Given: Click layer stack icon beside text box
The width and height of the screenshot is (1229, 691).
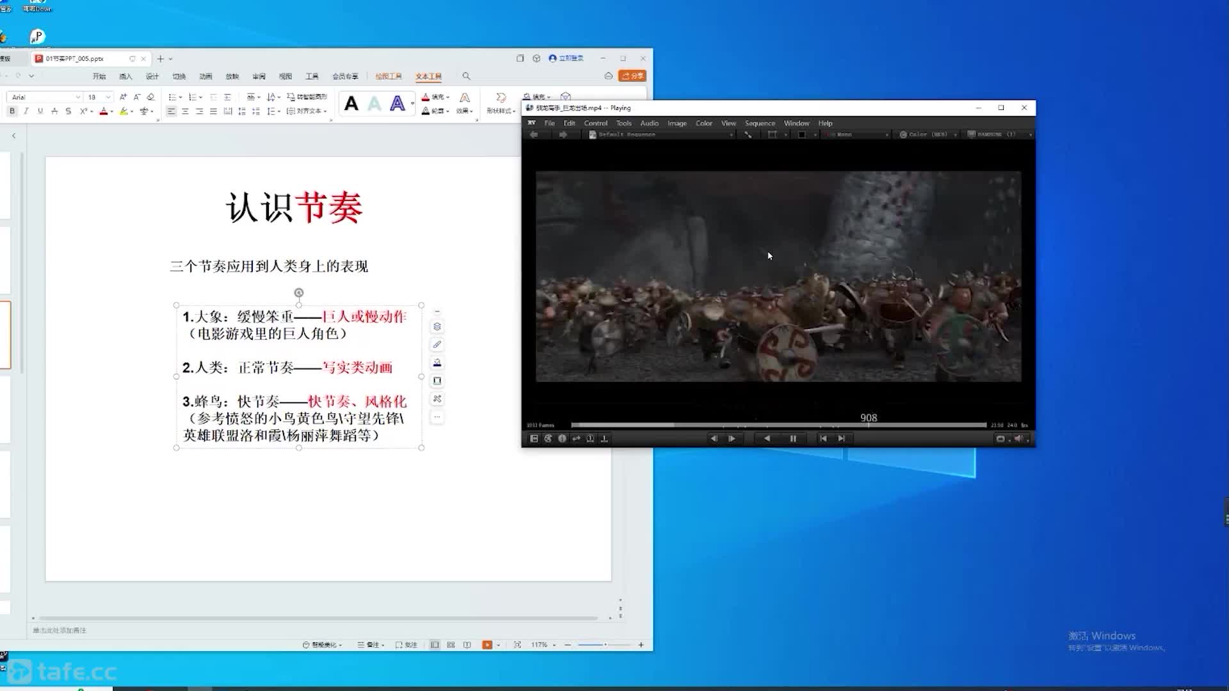Looking at the screenshot, I should click(x=437, y=326).
